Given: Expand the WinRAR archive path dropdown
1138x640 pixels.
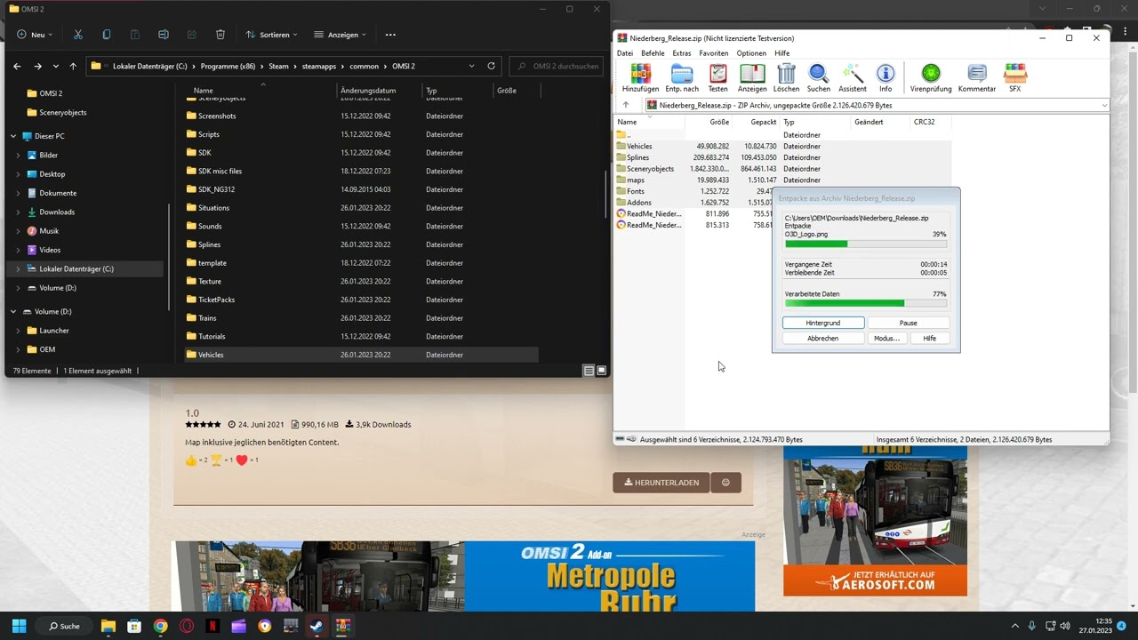Looking at the screenshot, I should click(x=1104, y=105).
